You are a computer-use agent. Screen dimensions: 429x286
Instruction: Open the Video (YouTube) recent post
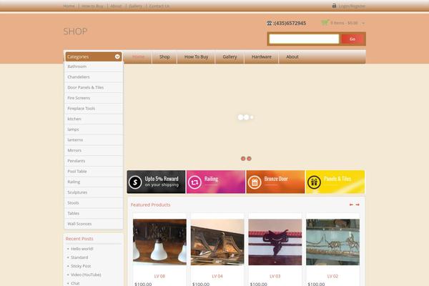[86, 275]
